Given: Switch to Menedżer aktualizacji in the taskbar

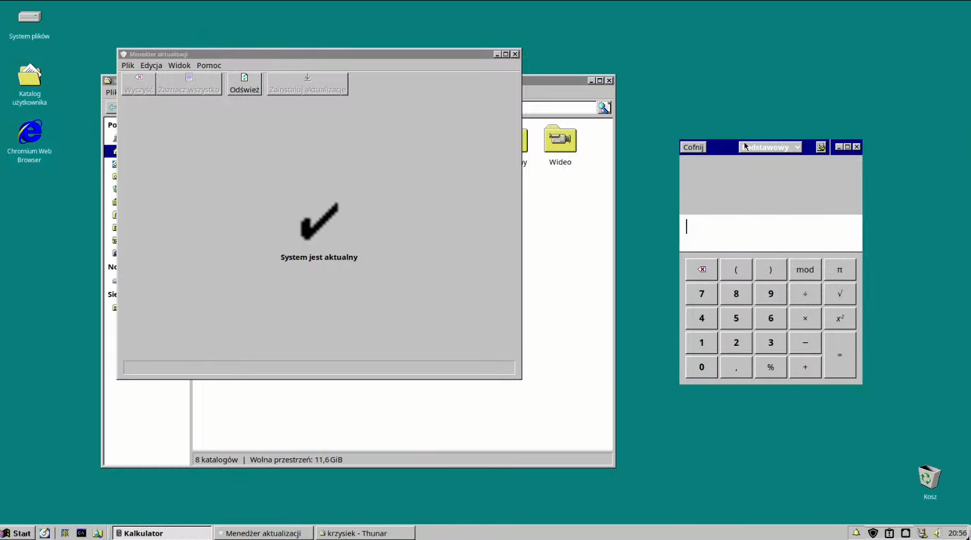Looking at the screenshot, I should (x=264, y=533).
